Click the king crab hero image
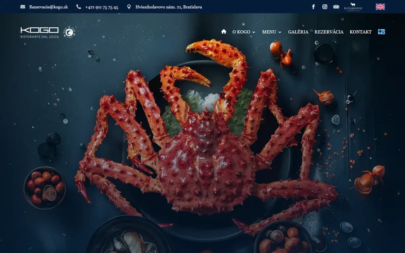 [x=206, y=138]
